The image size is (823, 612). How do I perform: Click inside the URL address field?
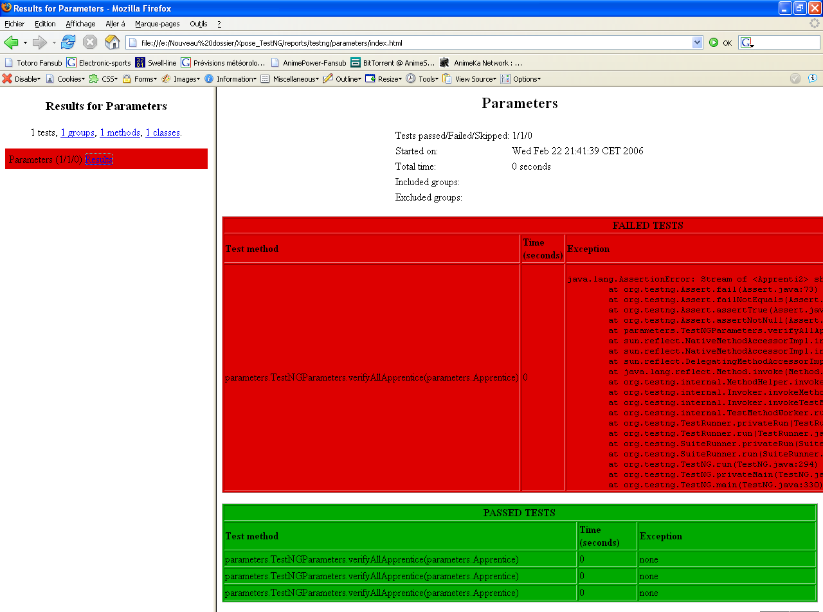coord(411,43)
